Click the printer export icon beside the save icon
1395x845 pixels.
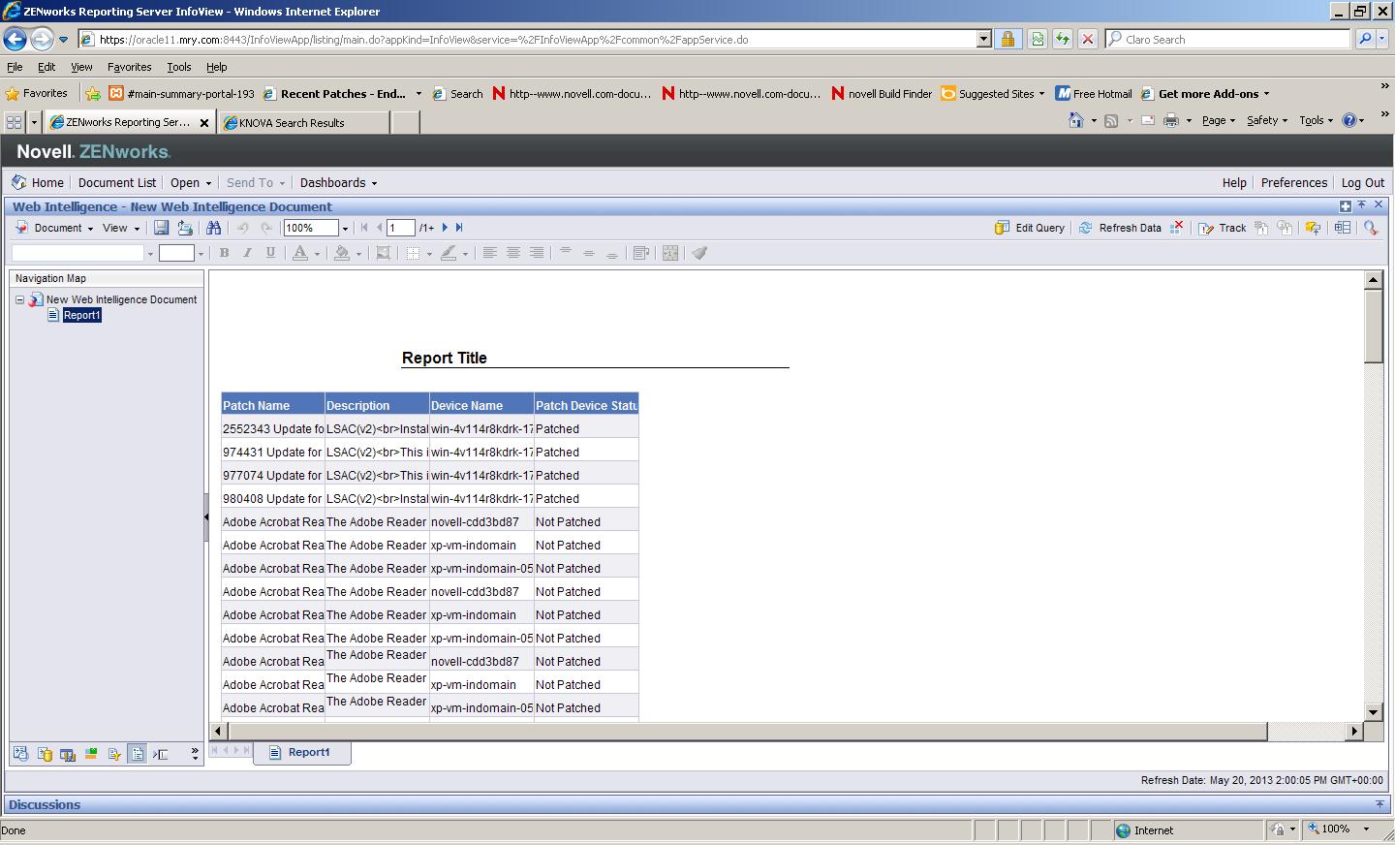185,228
